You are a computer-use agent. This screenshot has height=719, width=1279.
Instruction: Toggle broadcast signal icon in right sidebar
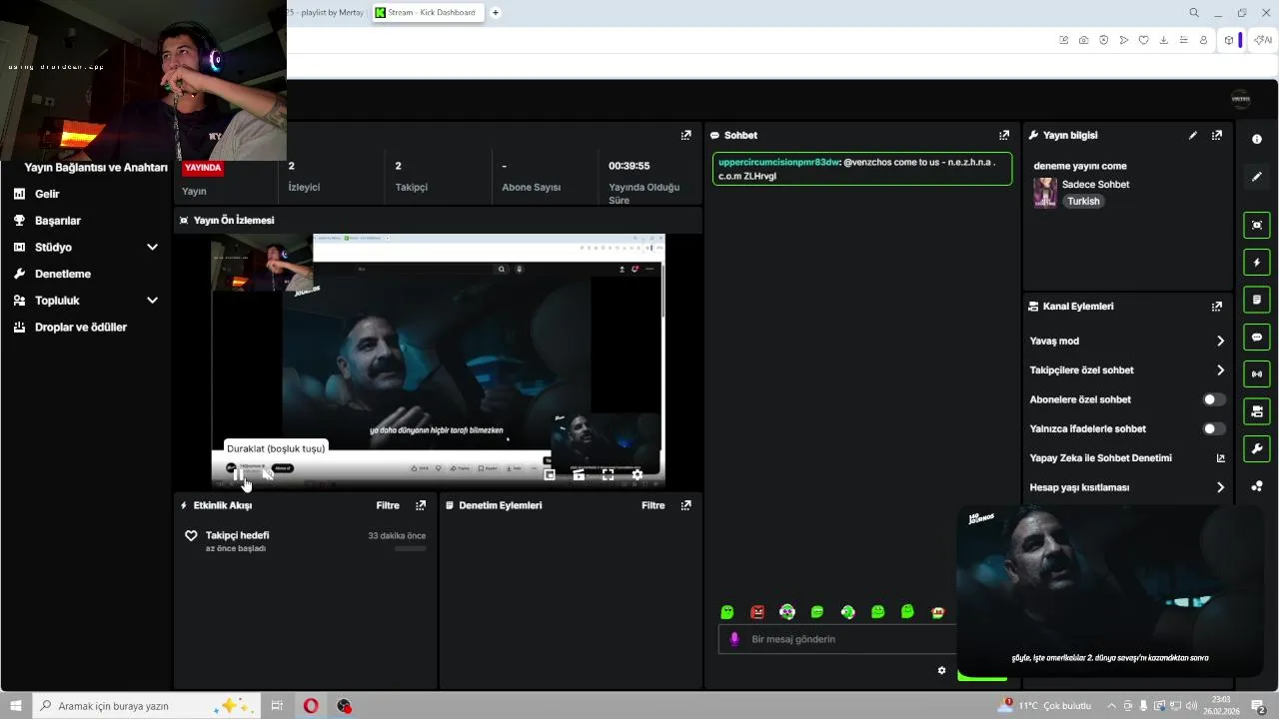pyautogui.click(x=1257, y=373)
